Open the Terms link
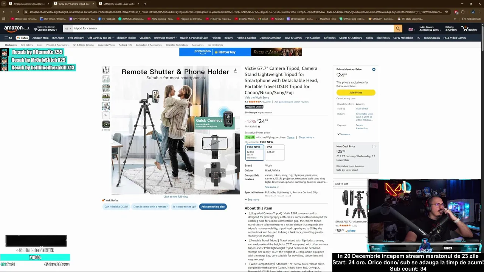The height and width of the screenshot is (272, 484). tap(290, 138)
